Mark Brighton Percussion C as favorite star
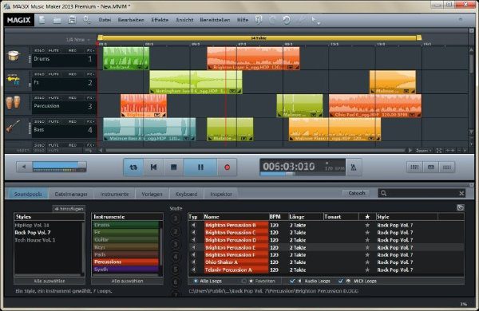 367,233
